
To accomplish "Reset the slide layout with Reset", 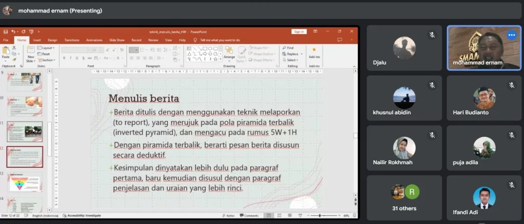I will click(44, 54).
